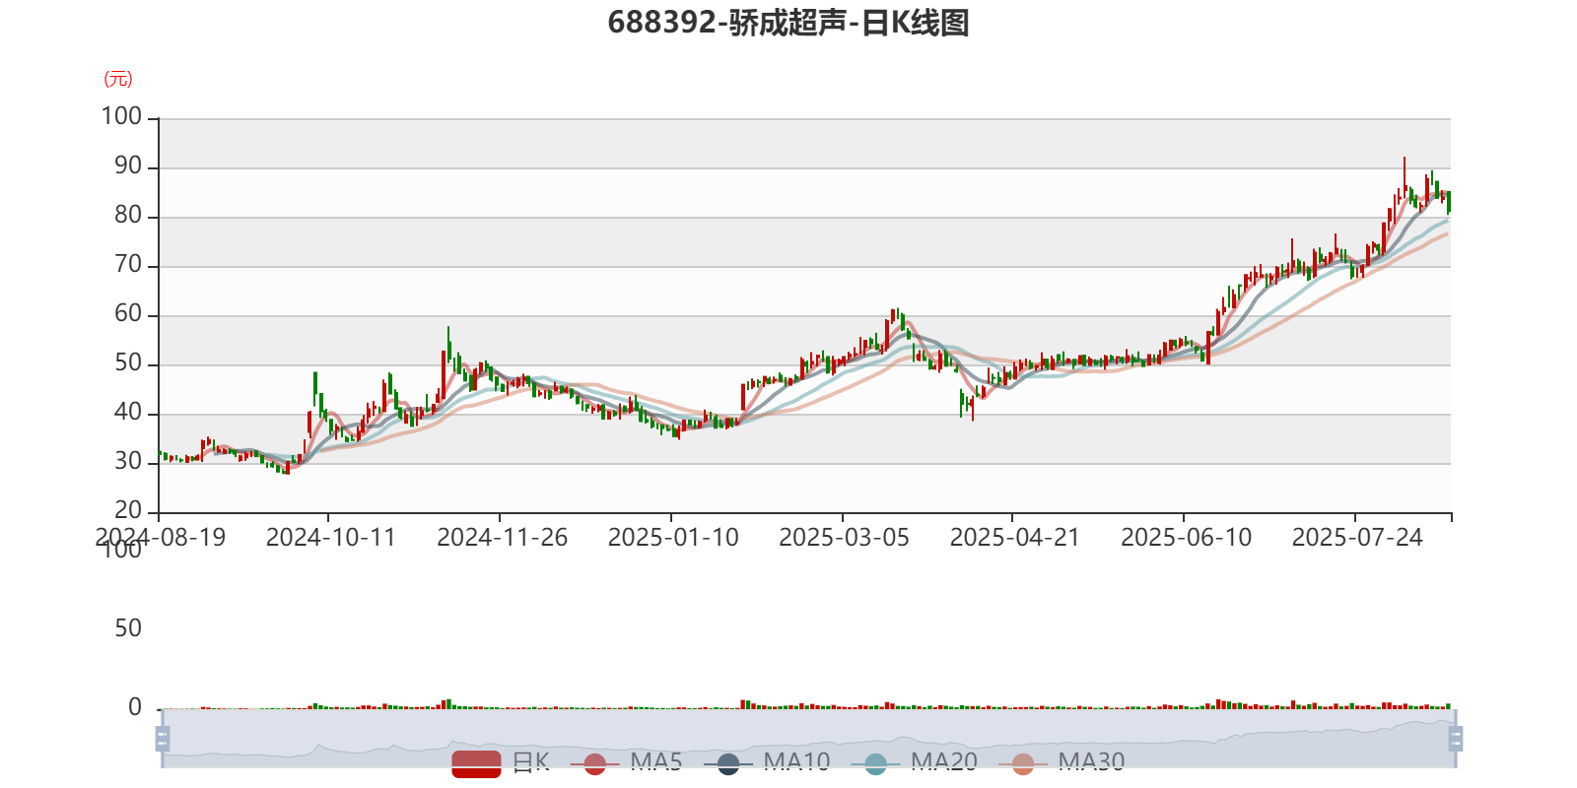Click the x-axis date label 2024-10-11
The height and width of the screenshot is (788, 1577).
(331, 538)
